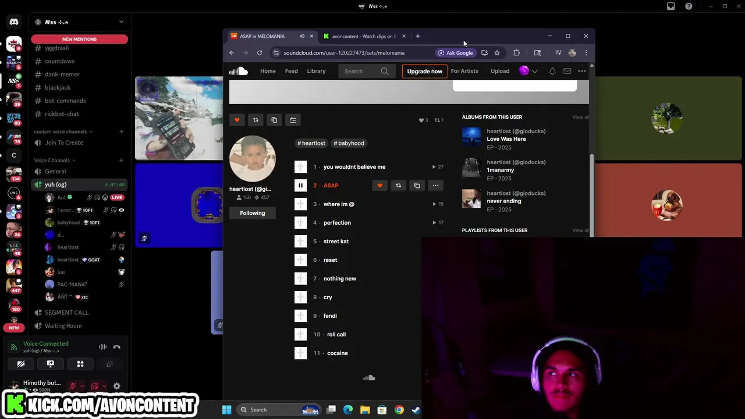This screenshot has height=419, width=745.
Task: Open the #babyhood tag
Action: (x=349, y=143)
